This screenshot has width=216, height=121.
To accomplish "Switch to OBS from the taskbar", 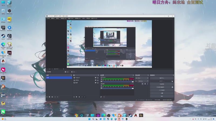I will pos(127,119).
